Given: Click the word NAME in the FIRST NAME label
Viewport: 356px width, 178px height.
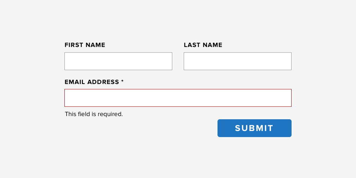Looking at the screenshot, I should (95, 45).
